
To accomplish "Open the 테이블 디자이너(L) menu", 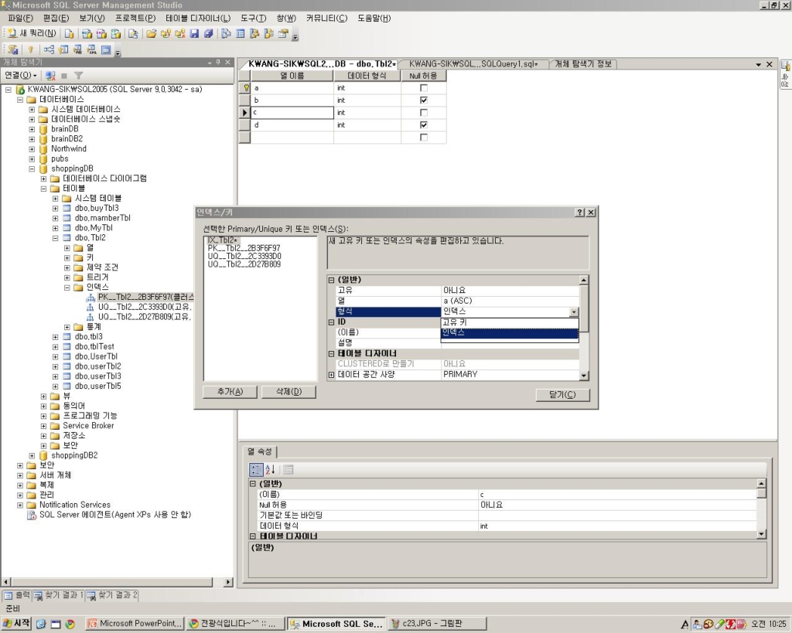I will (197, 19).
